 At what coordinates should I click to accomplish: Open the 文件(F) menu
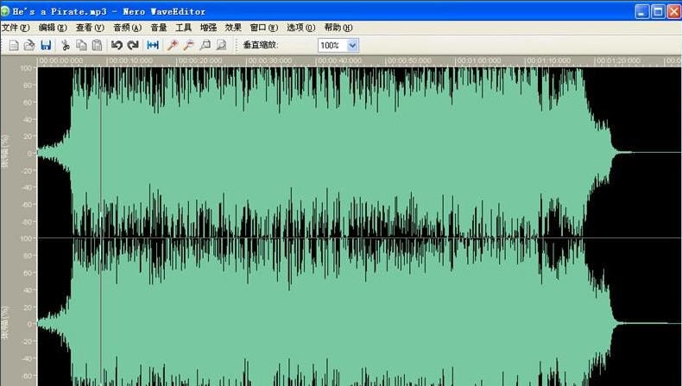(16, 28)
